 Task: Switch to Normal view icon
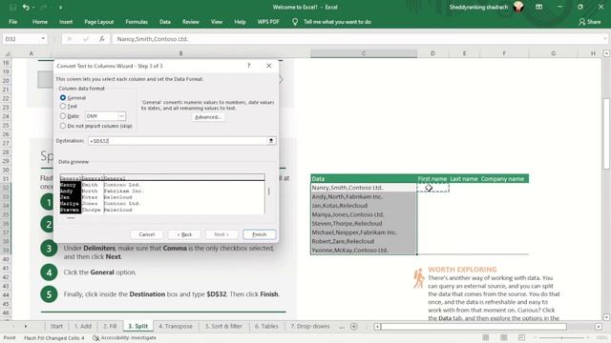(486, 337)
